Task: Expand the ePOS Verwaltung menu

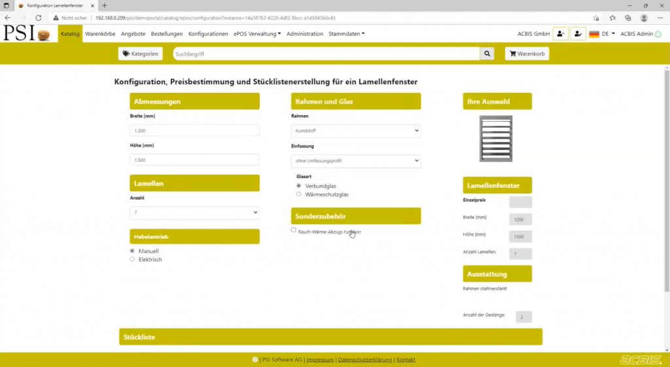Action: click(x=257, y=34)
